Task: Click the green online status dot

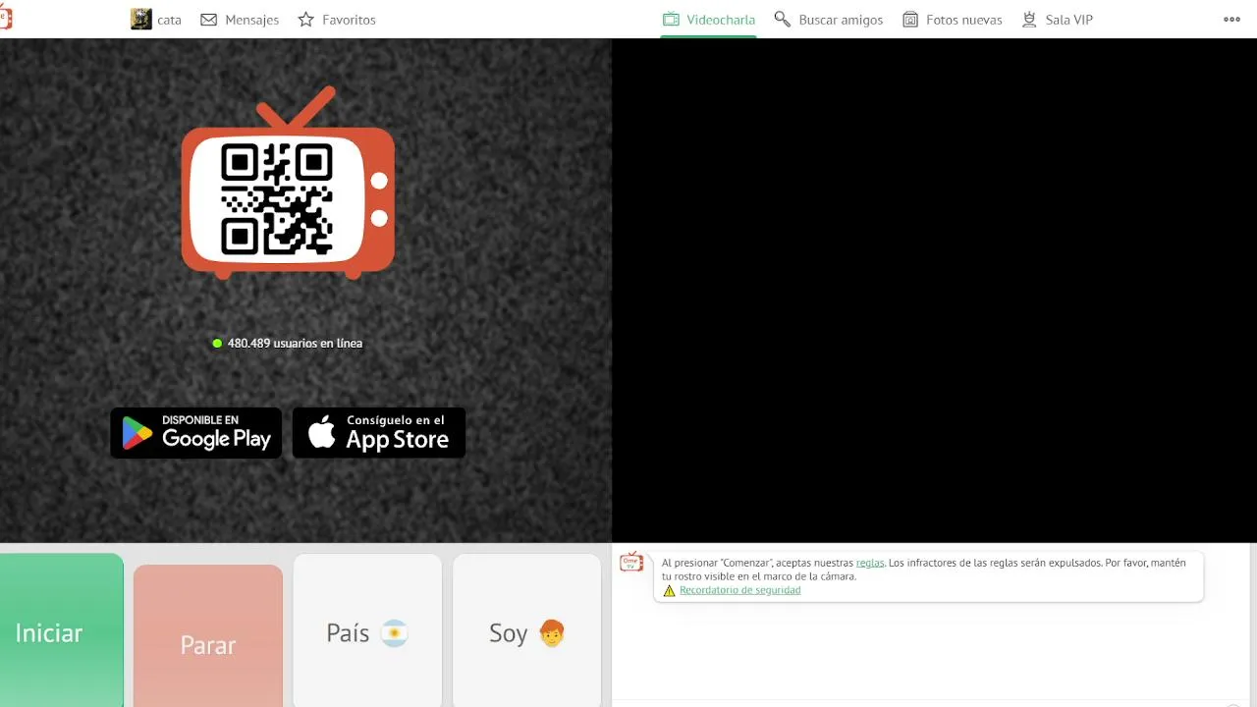Action: (218, 344)
